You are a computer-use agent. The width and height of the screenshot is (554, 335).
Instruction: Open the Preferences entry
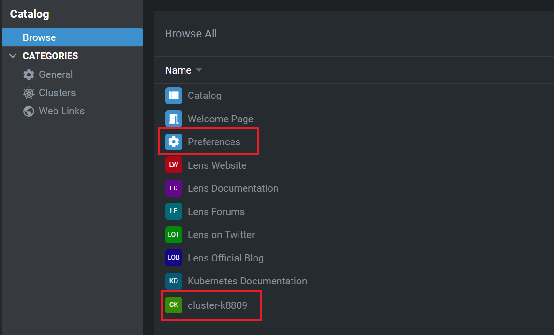coord(214,142)
